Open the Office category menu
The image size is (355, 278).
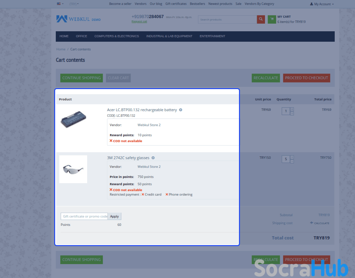81,36
